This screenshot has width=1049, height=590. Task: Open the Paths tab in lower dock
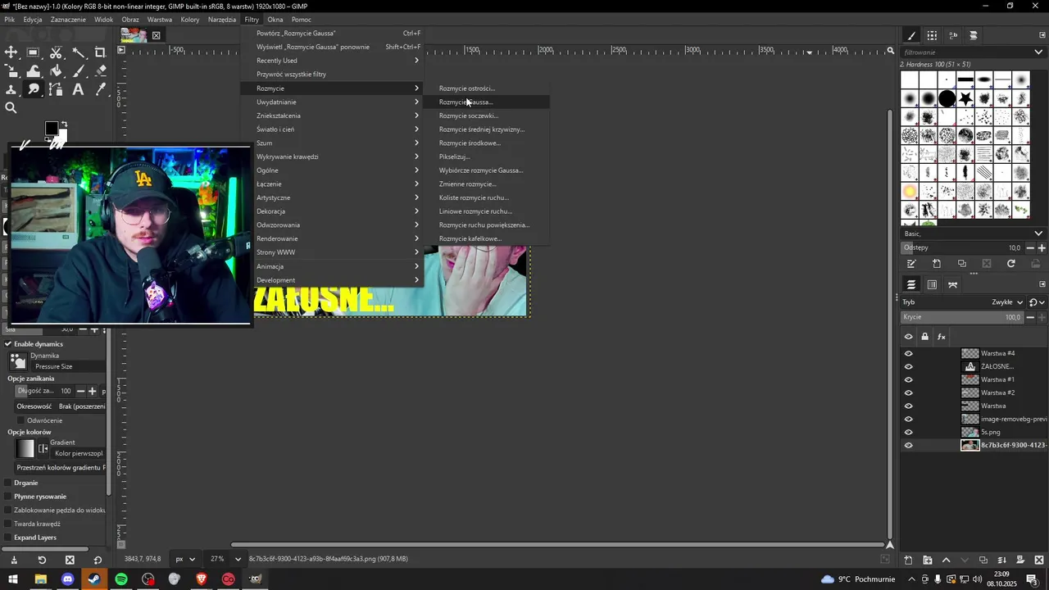coord(952,284)
